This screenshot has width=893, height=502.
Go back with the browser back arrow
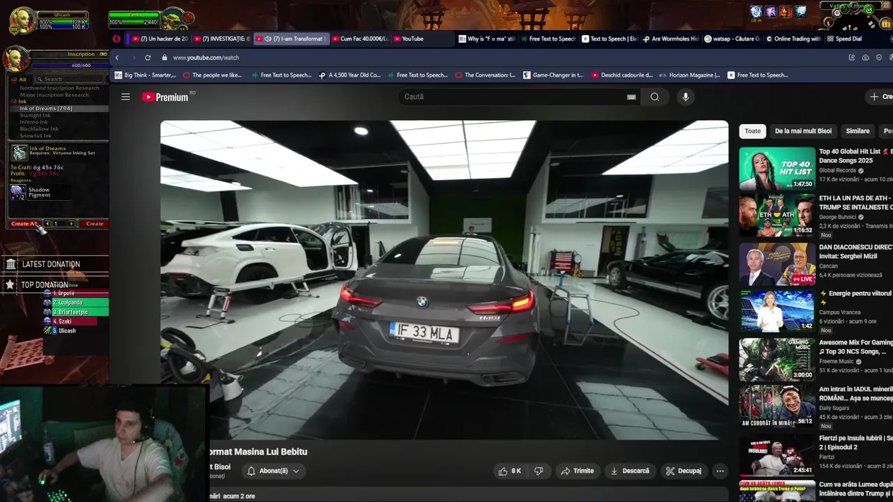pos(117,58)
